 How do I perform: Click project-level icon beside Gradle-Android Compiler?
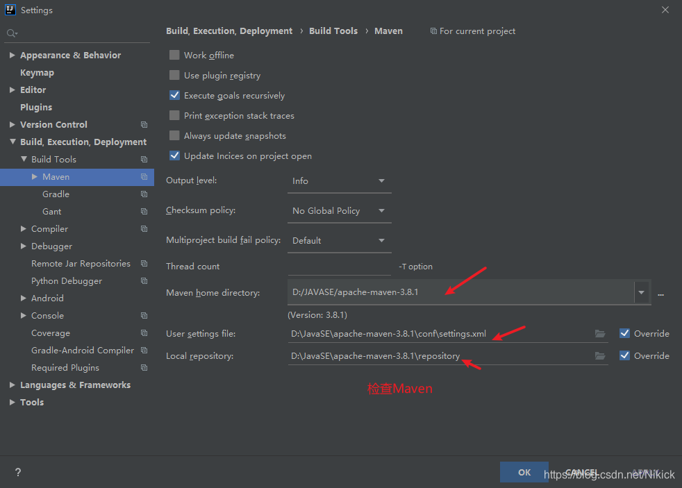coord(144,351)
